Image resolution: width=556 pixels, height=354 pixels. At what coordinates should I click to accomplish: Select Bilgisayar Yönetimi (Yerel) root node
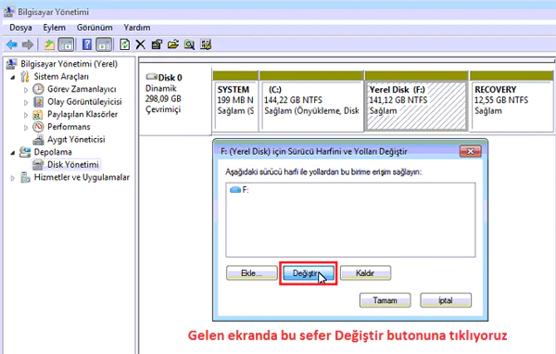(x=69, y=64)
